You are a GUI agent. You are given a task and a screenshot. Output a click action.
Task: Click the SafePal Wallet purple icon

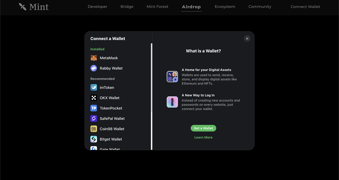point(94,118)
